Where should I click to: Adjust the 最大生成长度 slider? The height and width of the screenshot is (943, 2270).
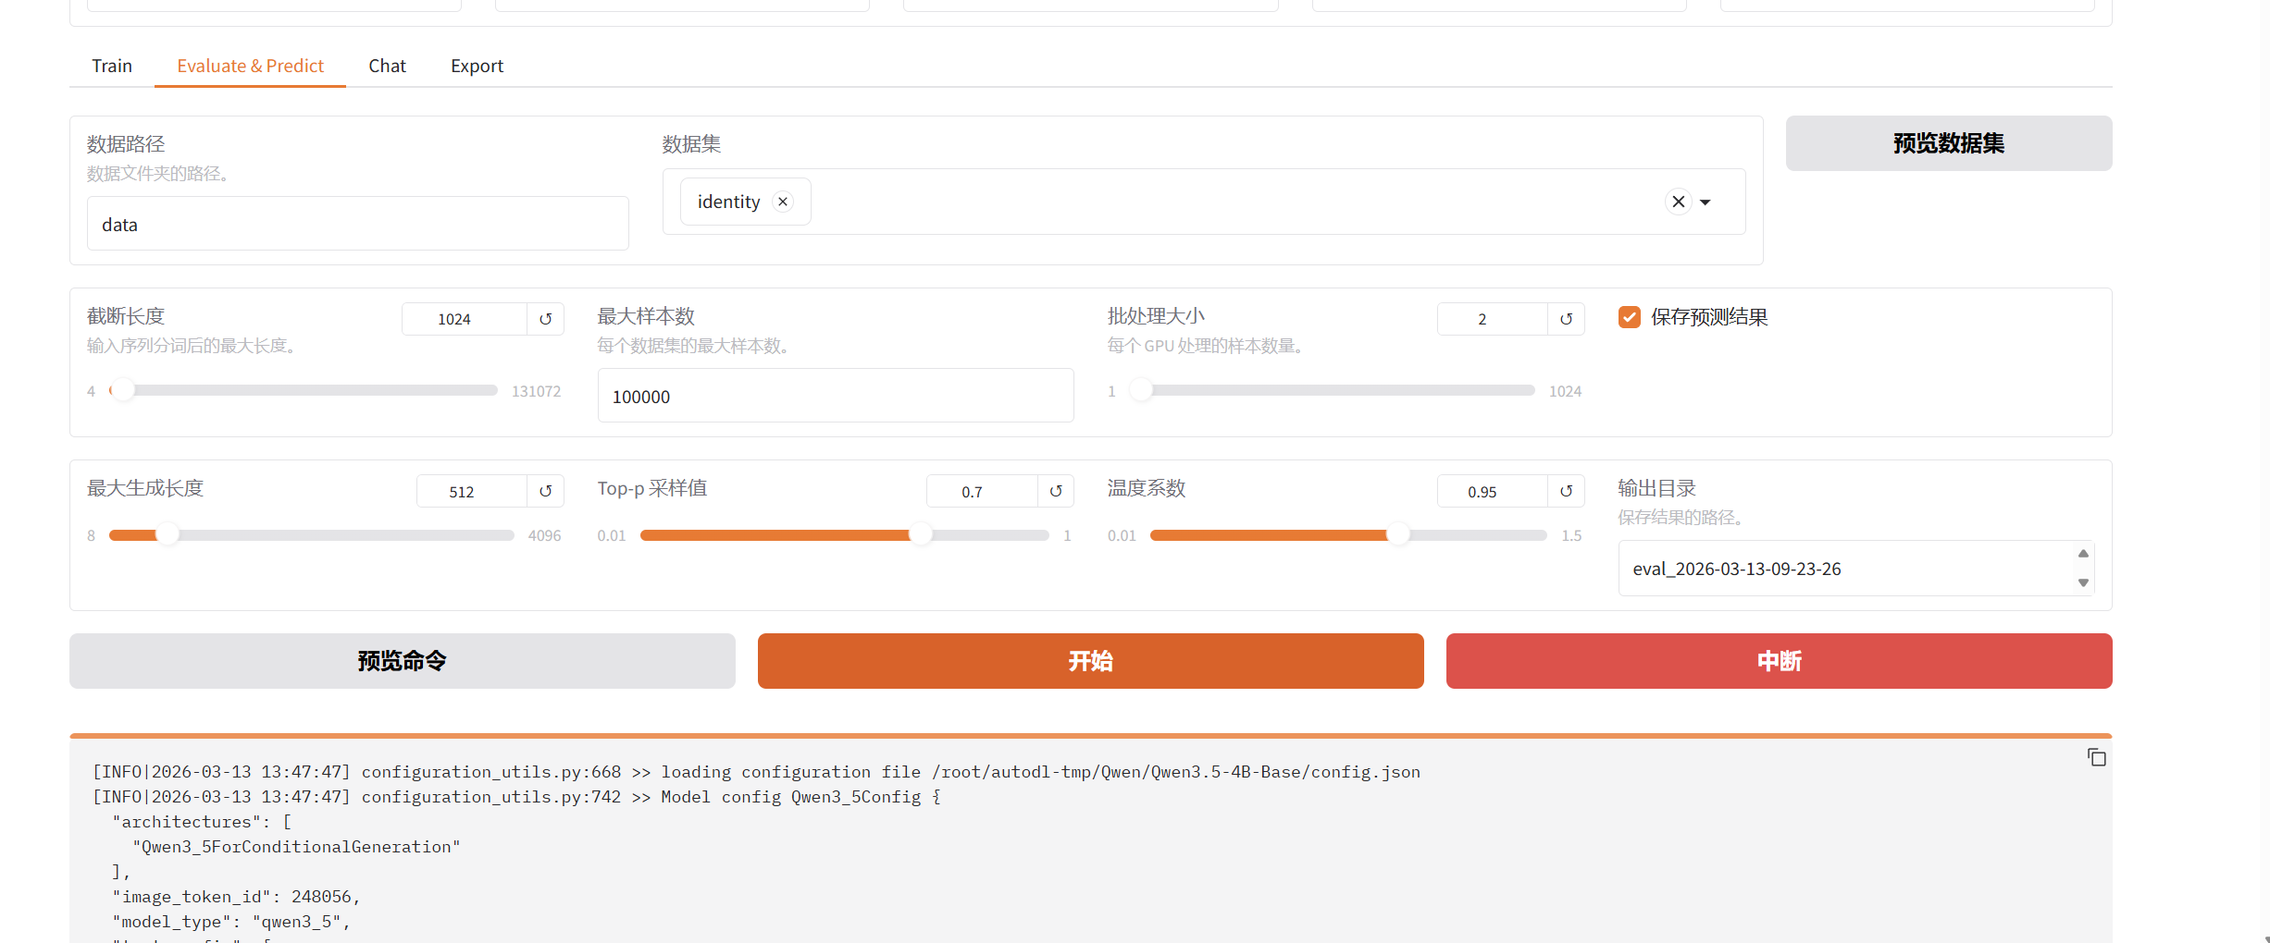tap(311, 535)
